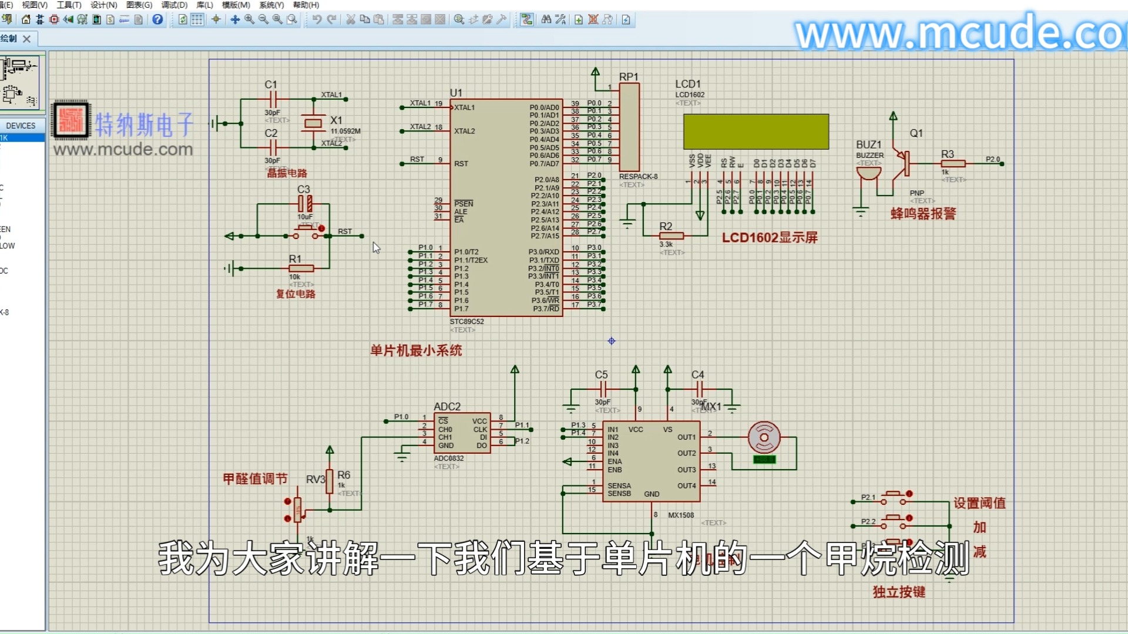Image resolution: width=1128 pixels, height=634 pixels.
Task: Select the ADC0832 chip ADC2
Action: [462, 433]
